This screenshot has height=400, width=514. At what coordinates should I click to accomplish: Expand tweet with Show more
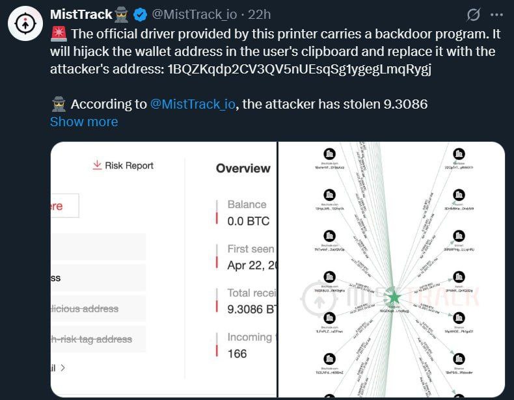point(84,122)
